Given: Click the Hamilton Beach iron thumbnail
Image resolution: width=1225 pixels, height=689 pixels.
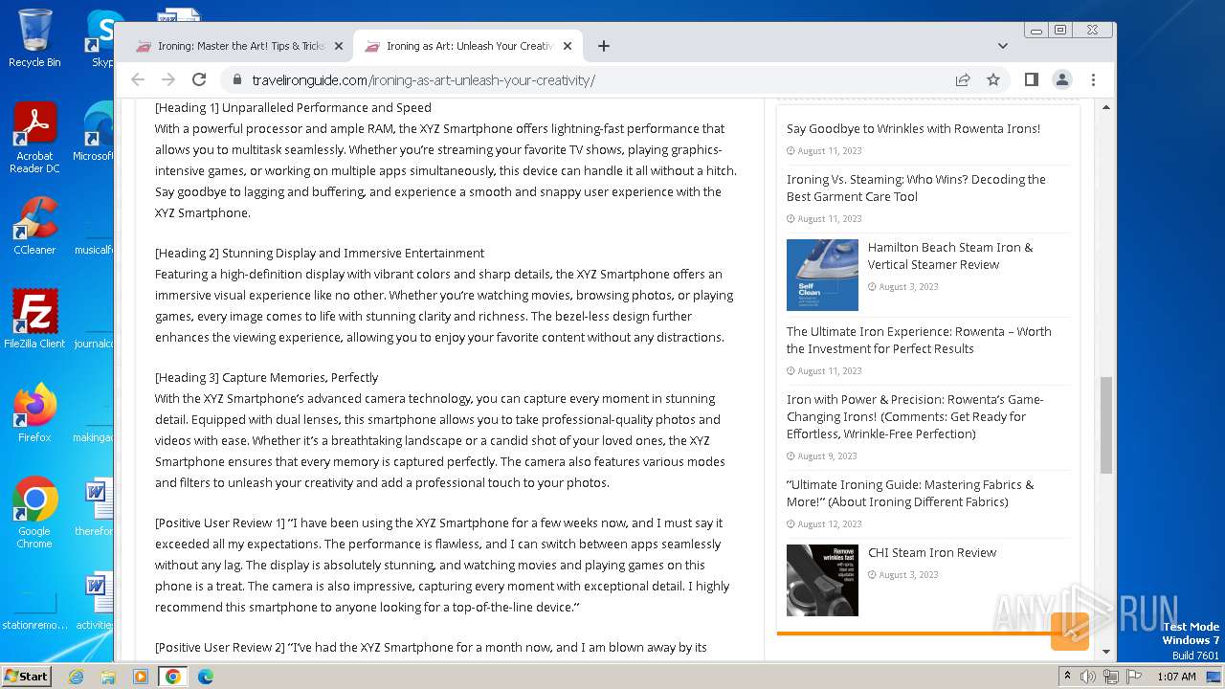Looking at the screenshot, I should pyautogui.click(x=822, y=275).
